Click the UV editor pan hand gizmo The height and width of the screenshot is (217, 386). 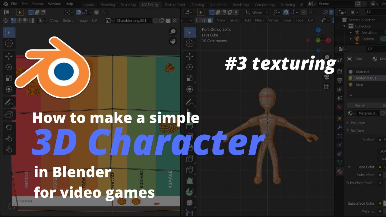173,41
